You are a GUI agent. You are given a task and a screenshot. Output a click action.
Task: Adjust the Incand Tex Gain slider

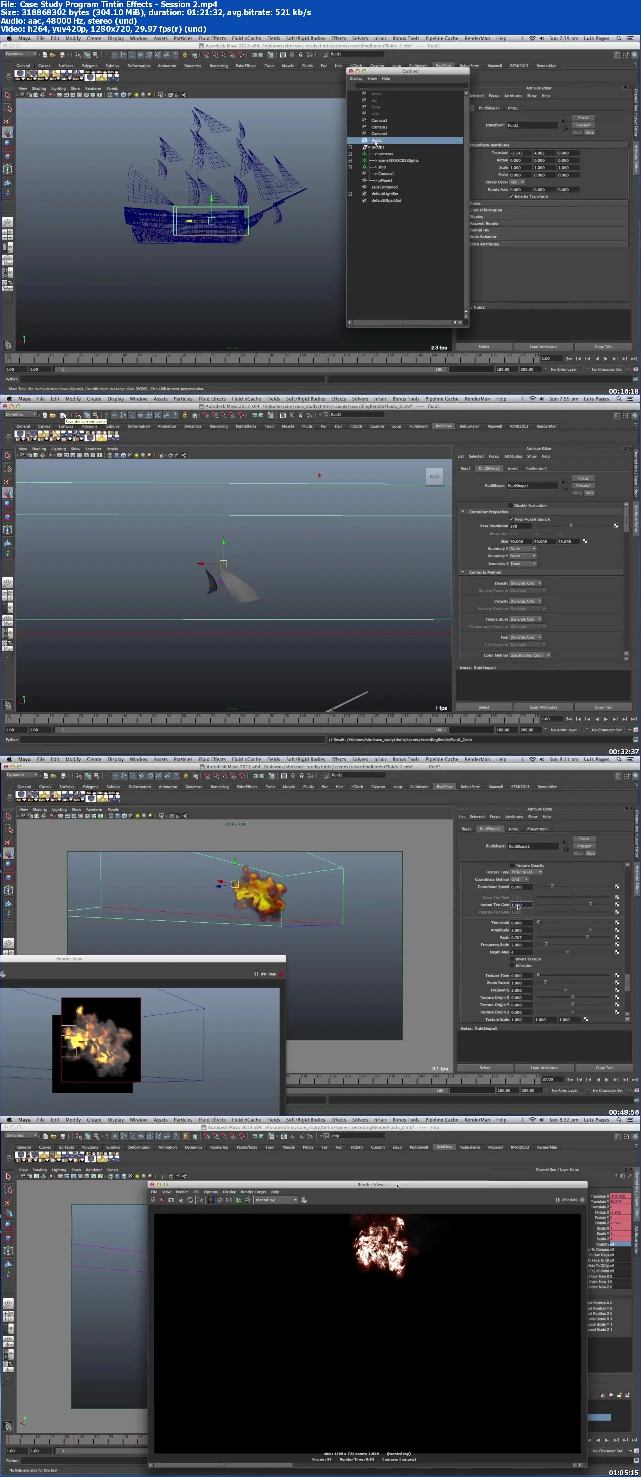pos(590,905)
